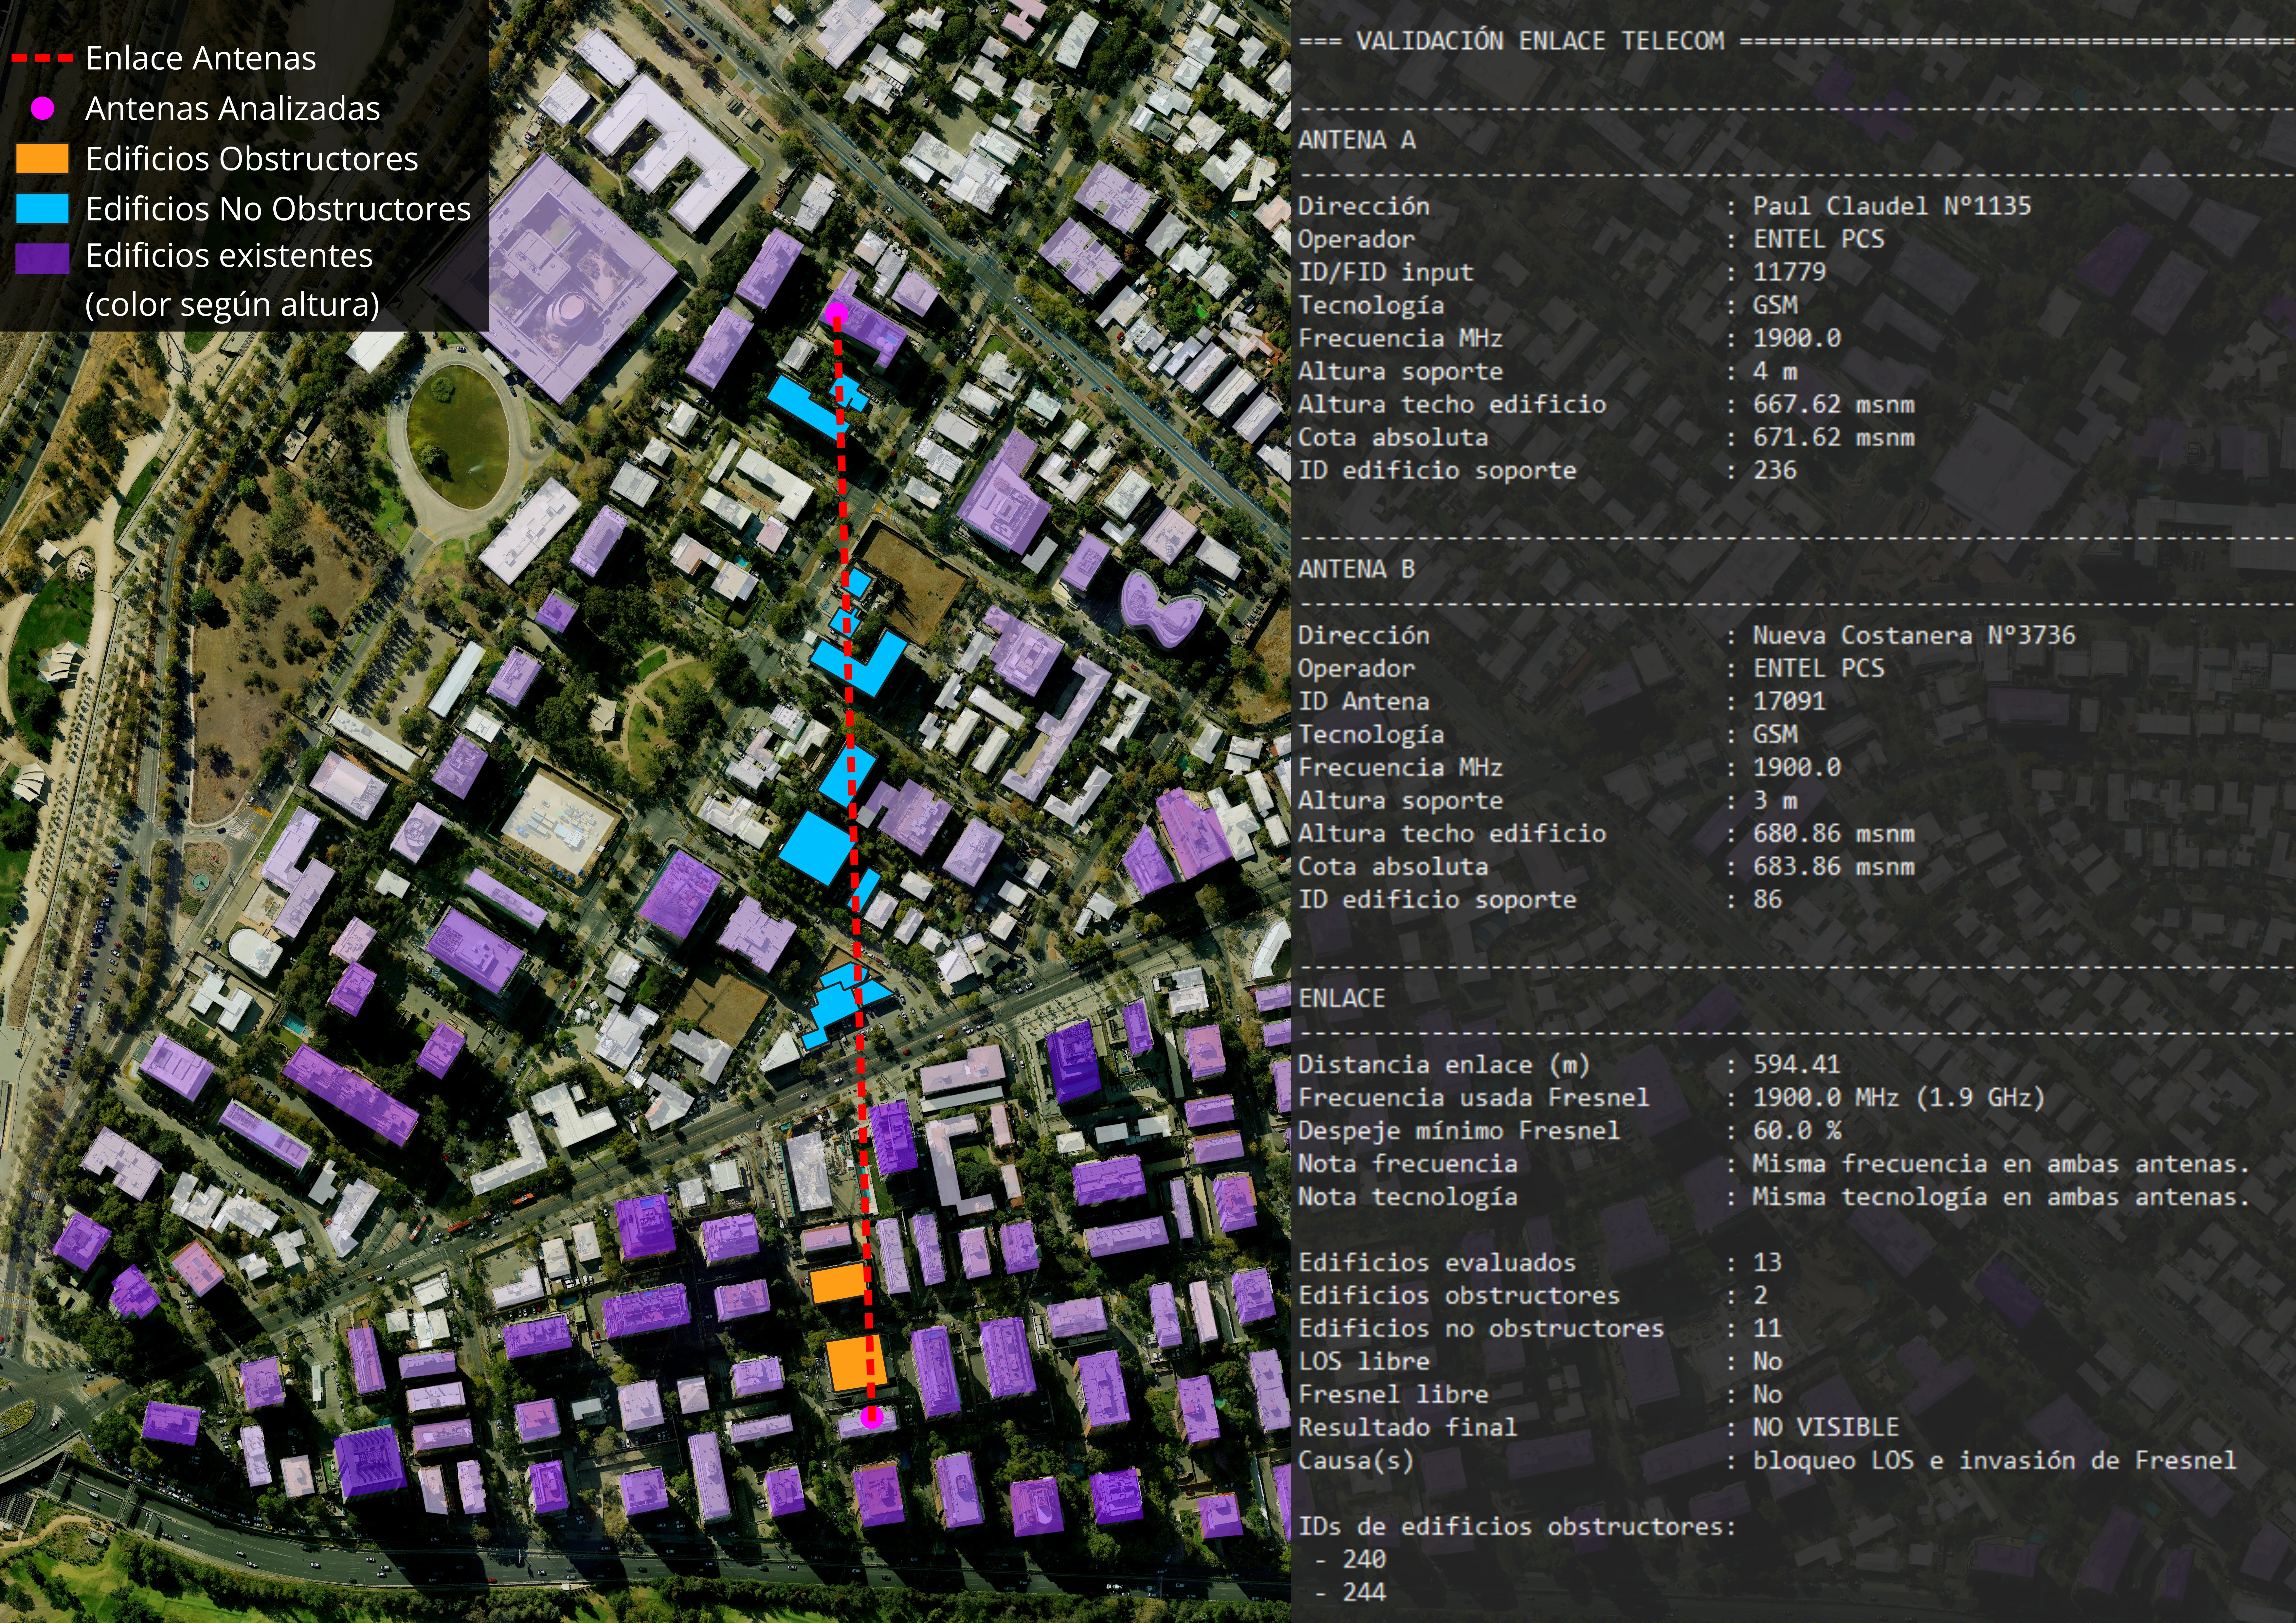Screen dimensions: 2296x1623
Task: Click the "Despeje mínimo Fresnel" label
Action: [x=1459, y=1131]
